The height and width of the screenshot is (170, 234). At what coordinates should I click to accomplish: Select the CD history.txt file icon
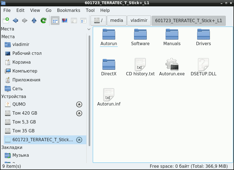(140, 64)
